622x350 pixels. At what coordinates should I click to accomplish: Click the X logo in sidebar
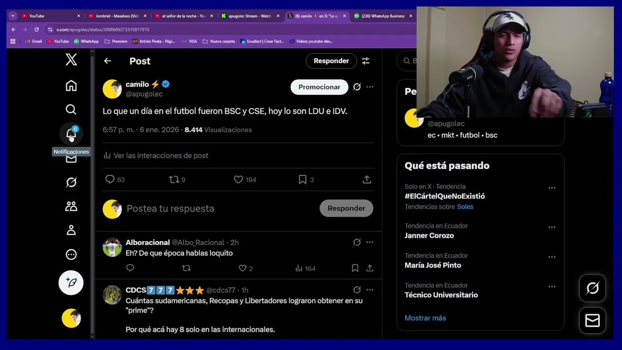click(71, 60)
